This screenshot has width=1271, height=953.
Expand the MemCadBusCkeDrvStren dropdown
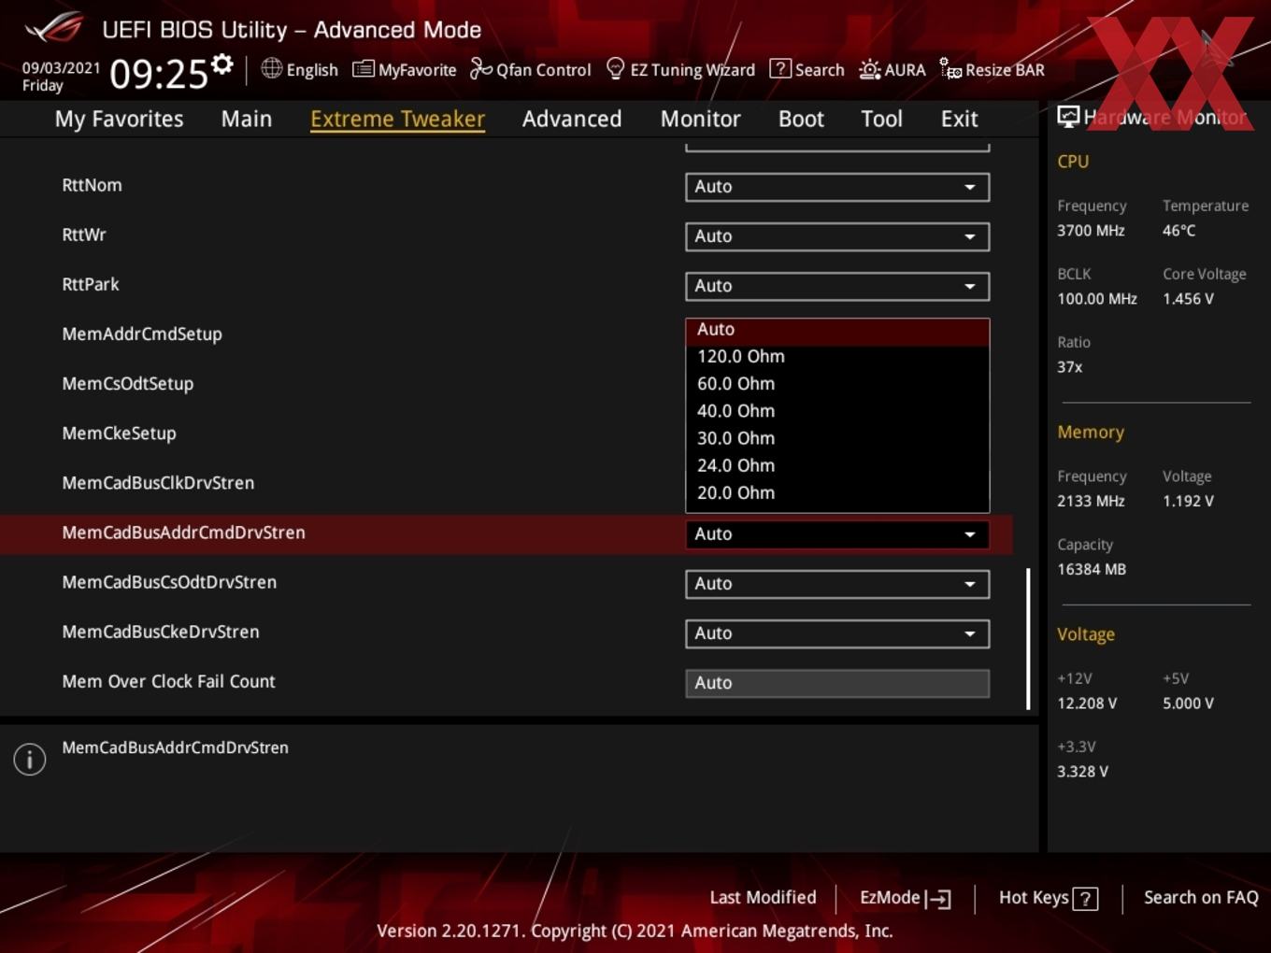click(x=837, y=633)
